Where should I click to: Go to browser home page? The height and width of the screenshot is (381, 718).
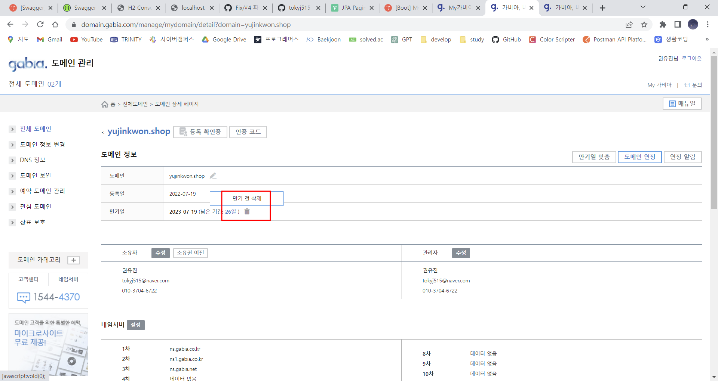coord(55,24)
